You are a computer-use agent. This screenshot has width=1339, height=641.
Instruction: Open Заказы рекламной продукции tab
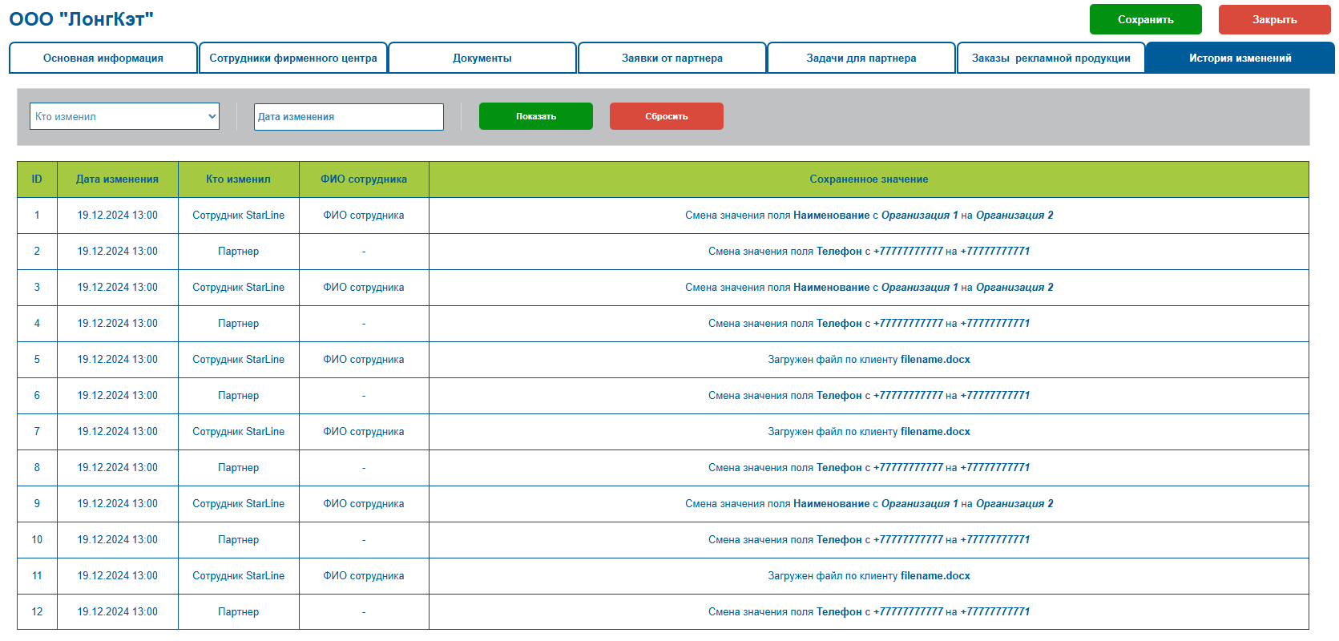pos(1051,58)
